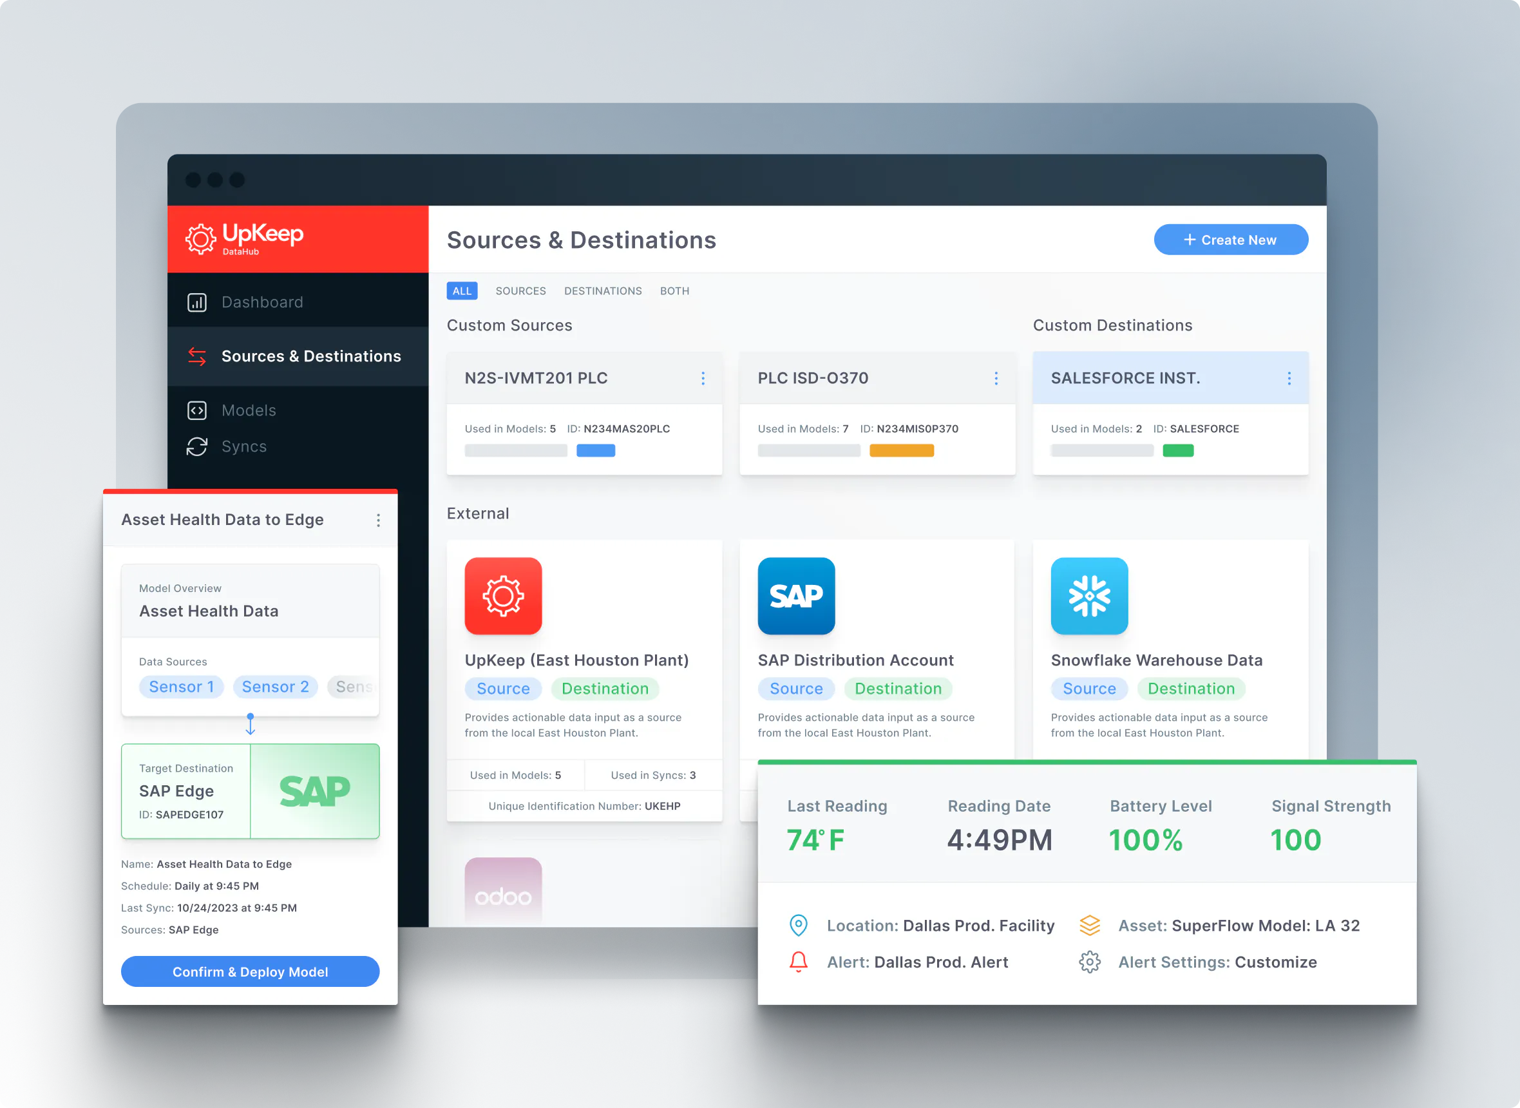This screenshot has width=1520, height=1108.
Task: Click the Dashboard chart icon
Action: coord(196,303)
